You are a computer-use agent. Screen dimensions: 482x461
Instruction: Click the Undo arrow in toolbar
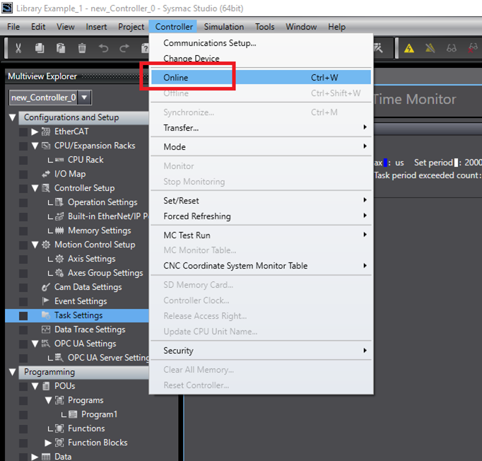click(104, 48)
